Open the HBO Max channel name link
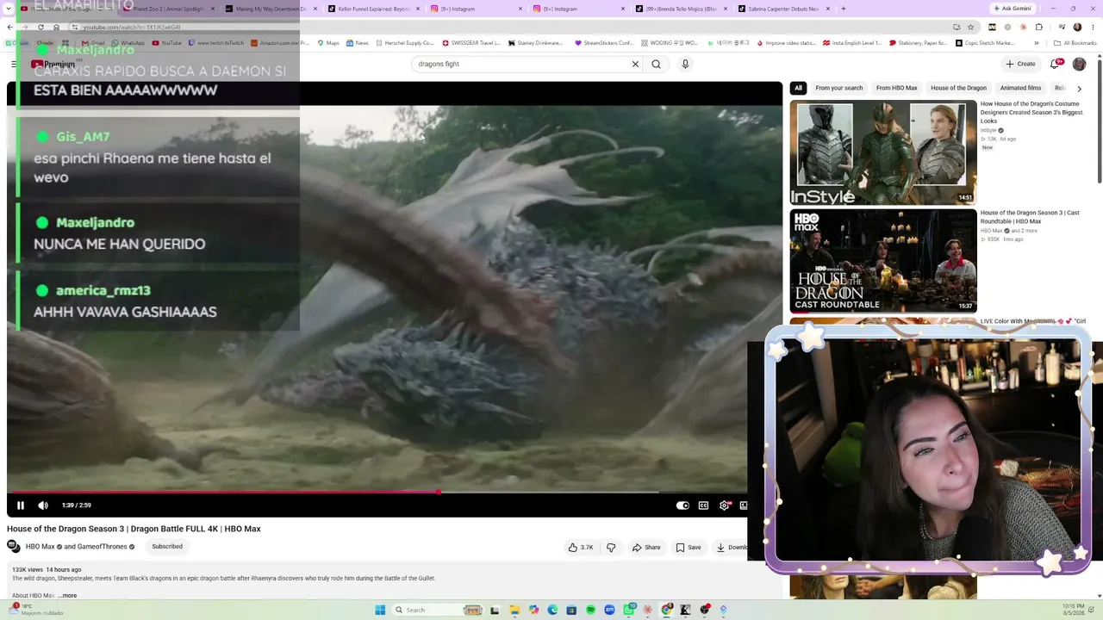1103x620 pixels. click(x=40, y=546)
